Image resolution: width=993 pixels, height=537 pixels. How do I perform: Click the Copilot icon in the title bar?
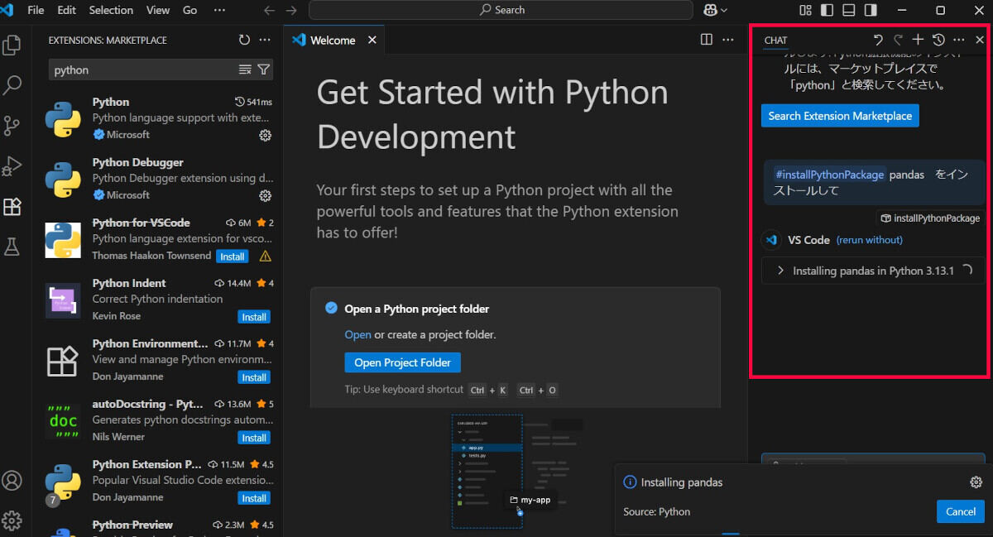pyautogui.click(x=709, y=10)
